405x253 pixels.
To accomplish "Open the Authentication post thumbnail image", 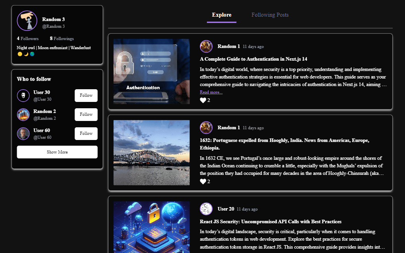I will (152, 71).
